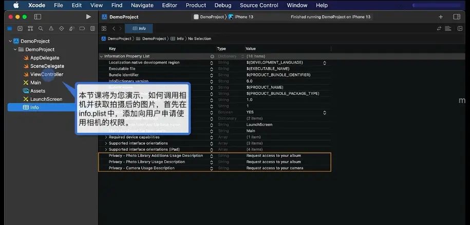Open the editor options lines icon
Image resolution: width=470 pixels, height=225 pixels.
pyautogui.click(x=448, y=28)
